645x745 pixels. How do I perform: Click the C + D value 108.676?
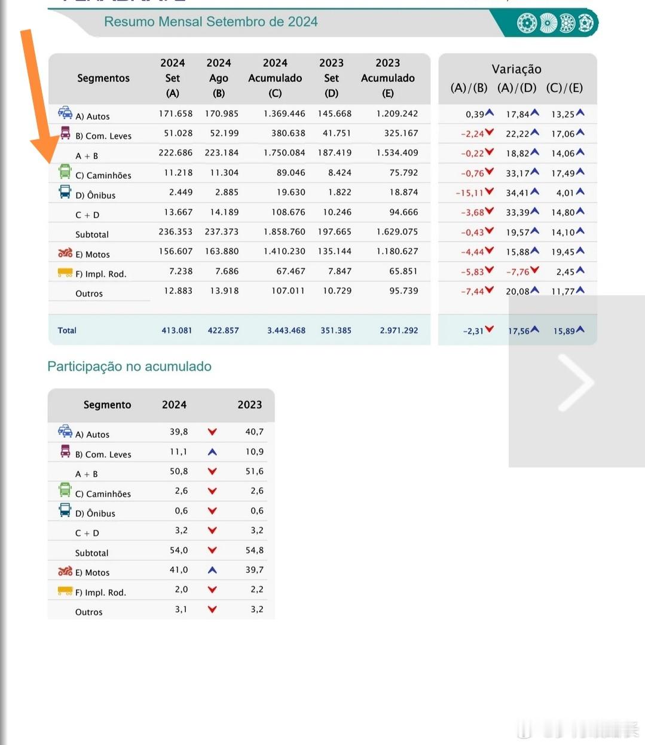tap(288, 212)
